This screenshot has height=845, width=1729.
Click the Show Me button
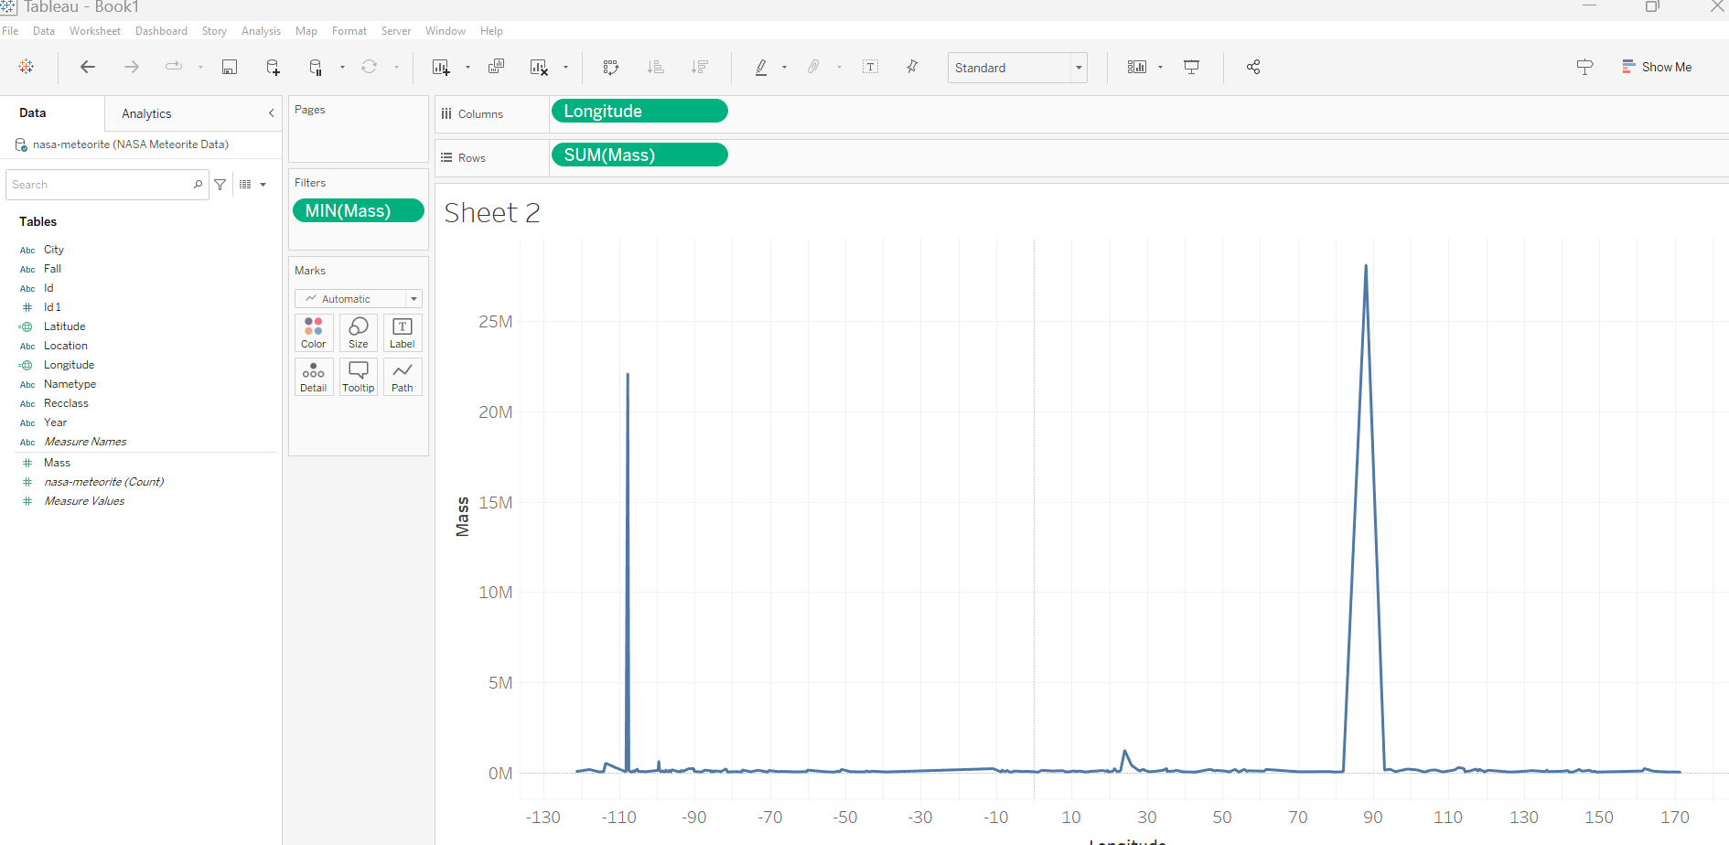click(x=1657, y=66)
